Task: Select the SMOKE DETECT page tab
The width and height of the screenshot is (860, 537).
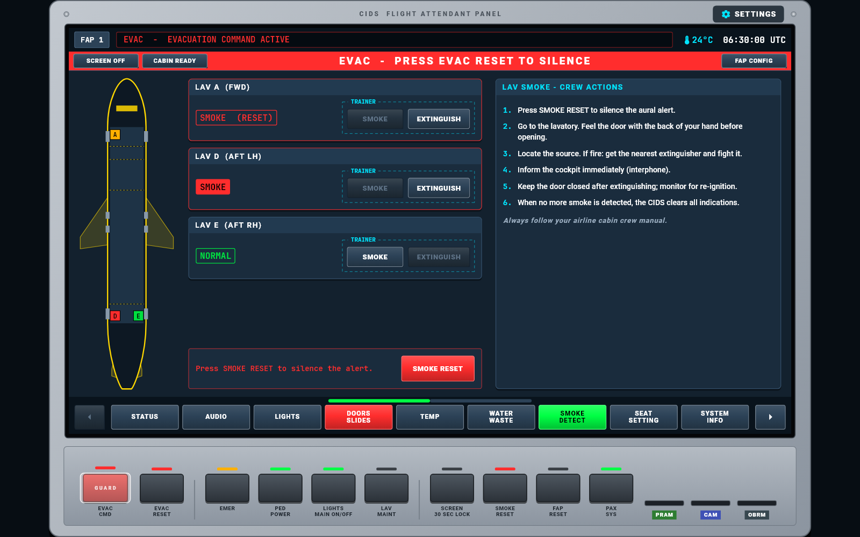Action: [x=572, y=417]
